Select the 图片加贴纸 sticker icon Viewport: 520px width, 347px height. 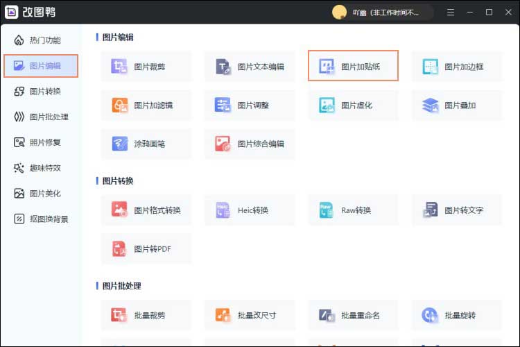click(x=327, y=66)
